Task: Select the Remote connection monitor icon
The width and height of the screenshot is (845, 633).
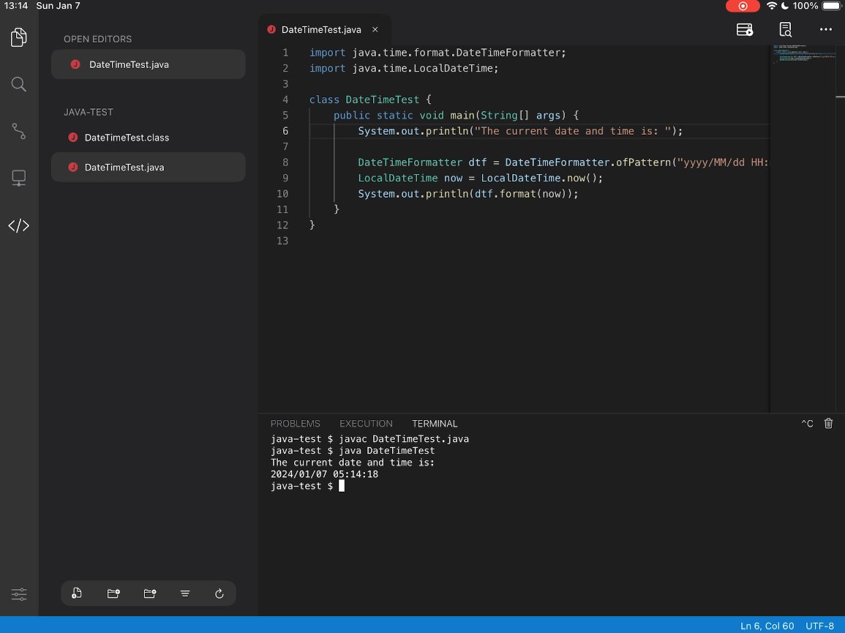Action: [18, 178]
